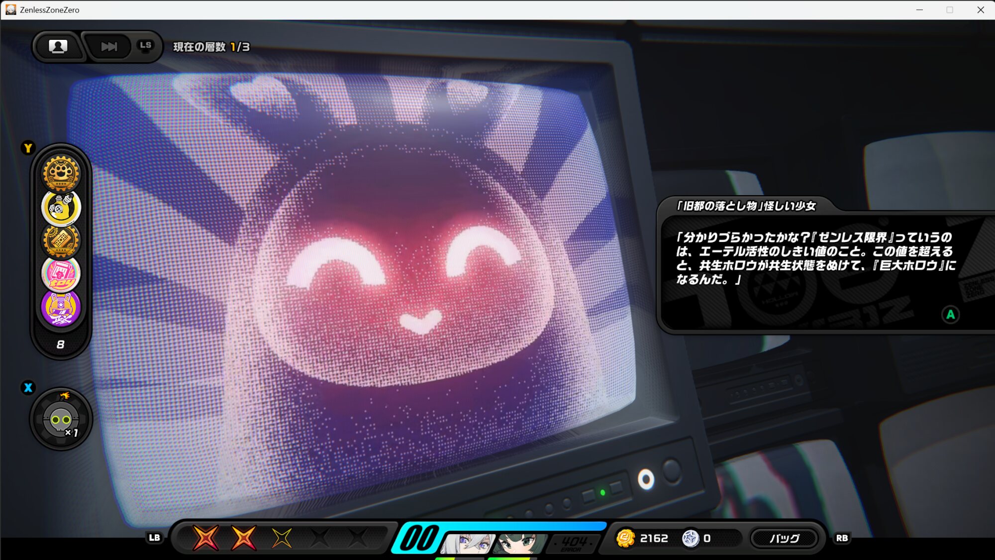Screen dimensions: 995x560
Task: Advance dialogue with green A button
Action: coord(950,315)
